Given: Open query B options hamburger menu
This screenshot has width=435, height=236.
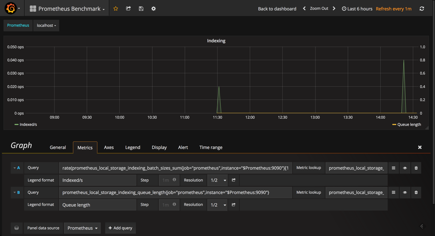Looking at the screenshot, I should 393,192.
